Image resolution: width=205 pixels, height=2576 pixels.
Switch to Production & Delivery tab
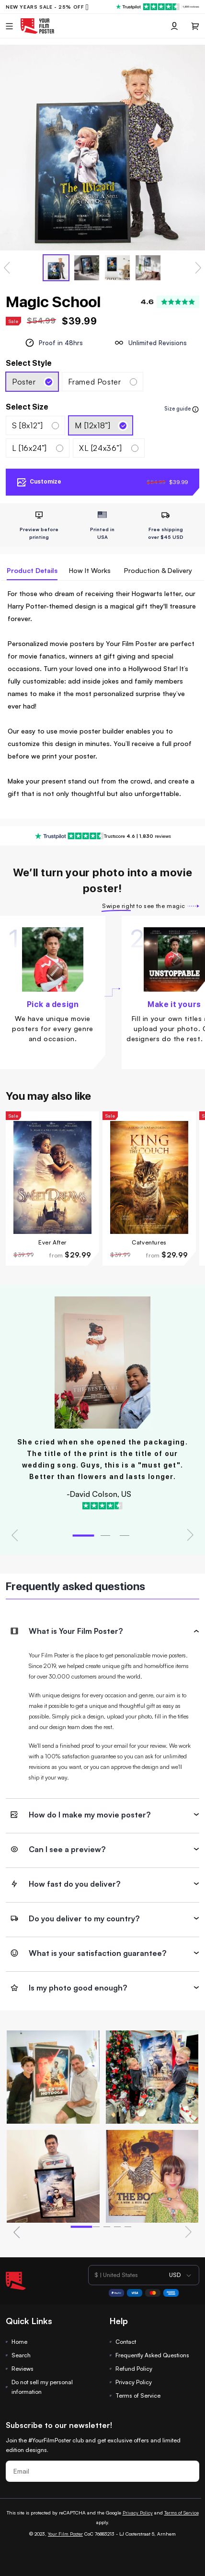pyautogui.click(x=158, y=571)
